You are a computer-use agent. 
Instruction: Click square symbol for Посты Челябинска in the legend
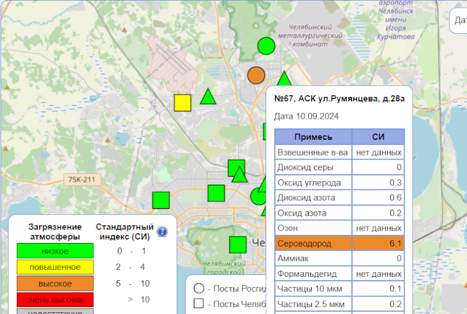[x=198, y=304]
